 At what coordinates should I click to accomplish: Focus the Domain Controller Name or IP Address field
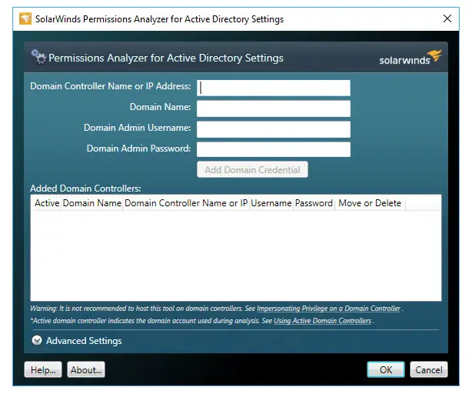(274, 88)
